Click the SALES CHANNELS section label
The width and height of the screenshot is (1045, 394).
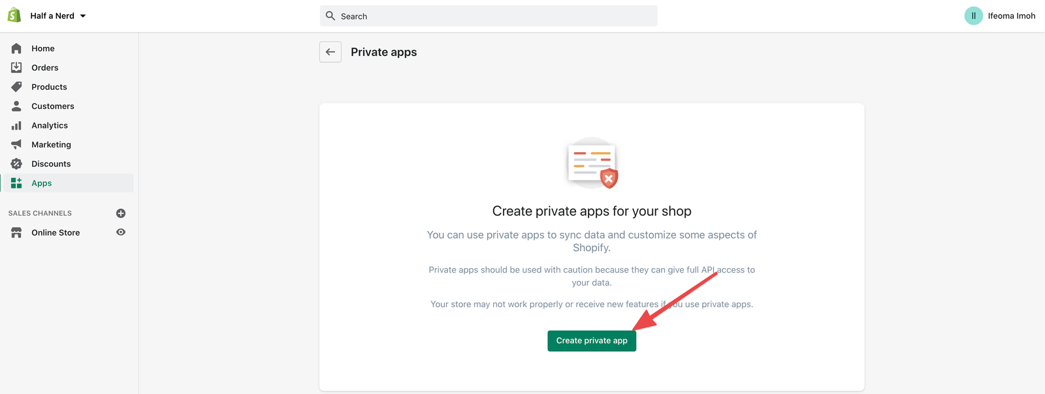40,213
